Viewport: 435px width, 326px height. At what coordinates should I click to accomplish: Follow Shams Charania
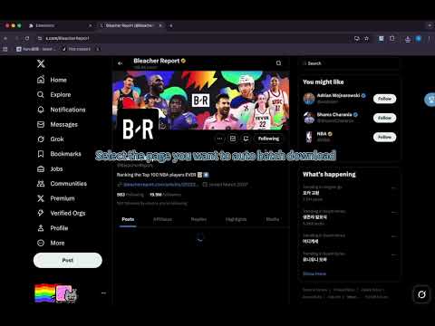pos(384,118)
